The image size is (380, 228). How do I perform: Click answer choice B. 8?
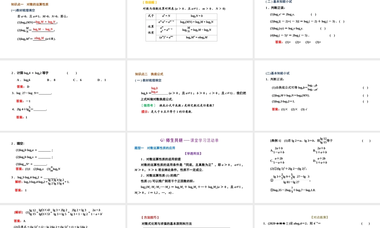(51, 80)
